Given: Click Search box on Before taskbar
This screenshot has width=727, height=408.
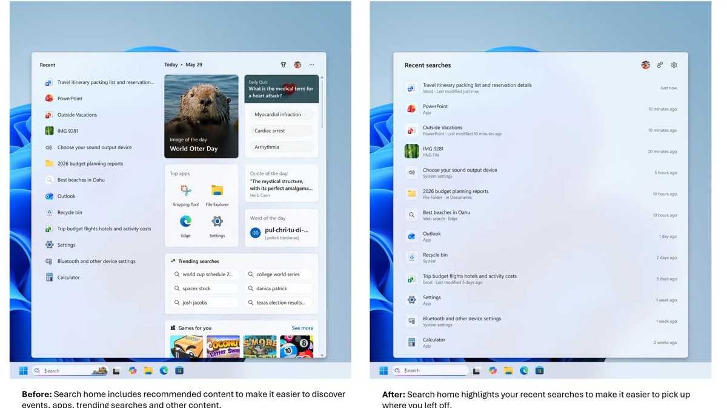Looking at the screenshot, I should point(70,371).
